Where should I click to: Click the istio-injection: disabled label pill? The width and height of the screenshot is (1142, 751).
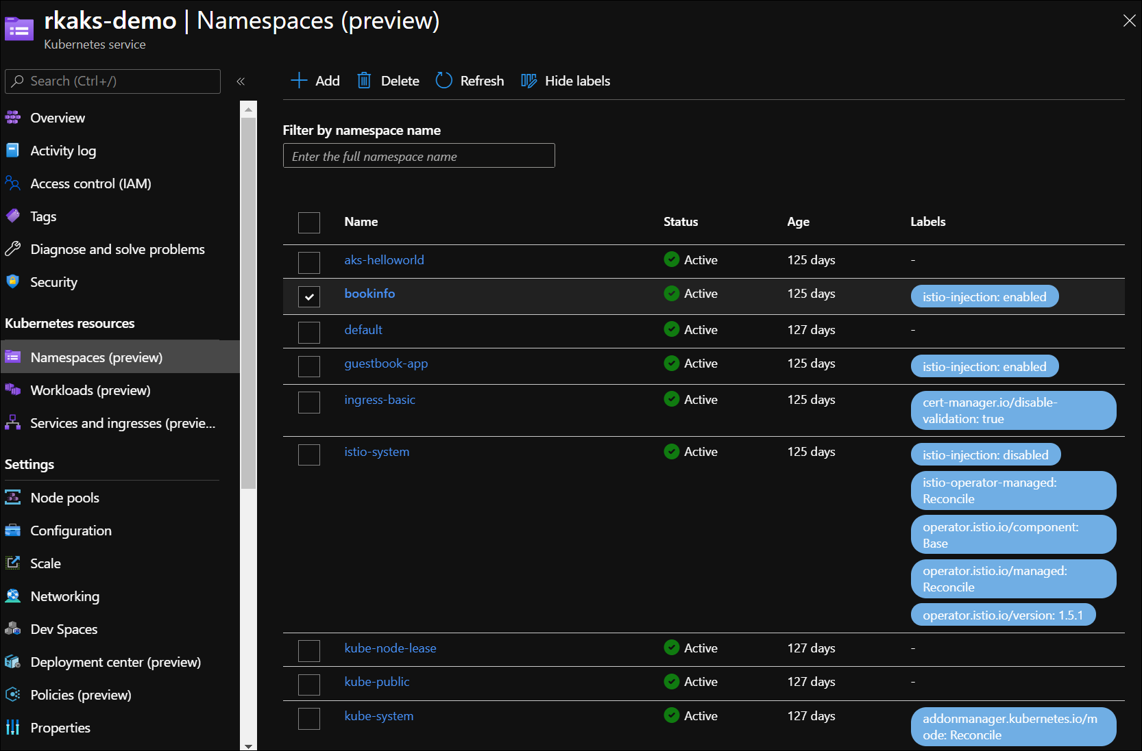pyautogui.click(x=985, y=455)
